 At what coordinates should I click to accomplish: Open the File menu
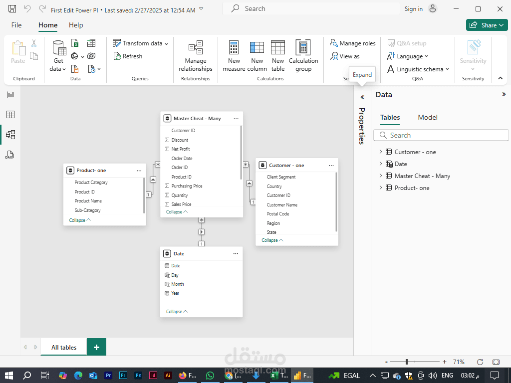pos(16,25)
